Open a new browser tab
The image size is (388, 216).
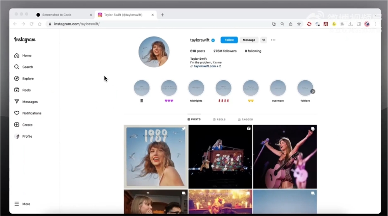point(162,15)
